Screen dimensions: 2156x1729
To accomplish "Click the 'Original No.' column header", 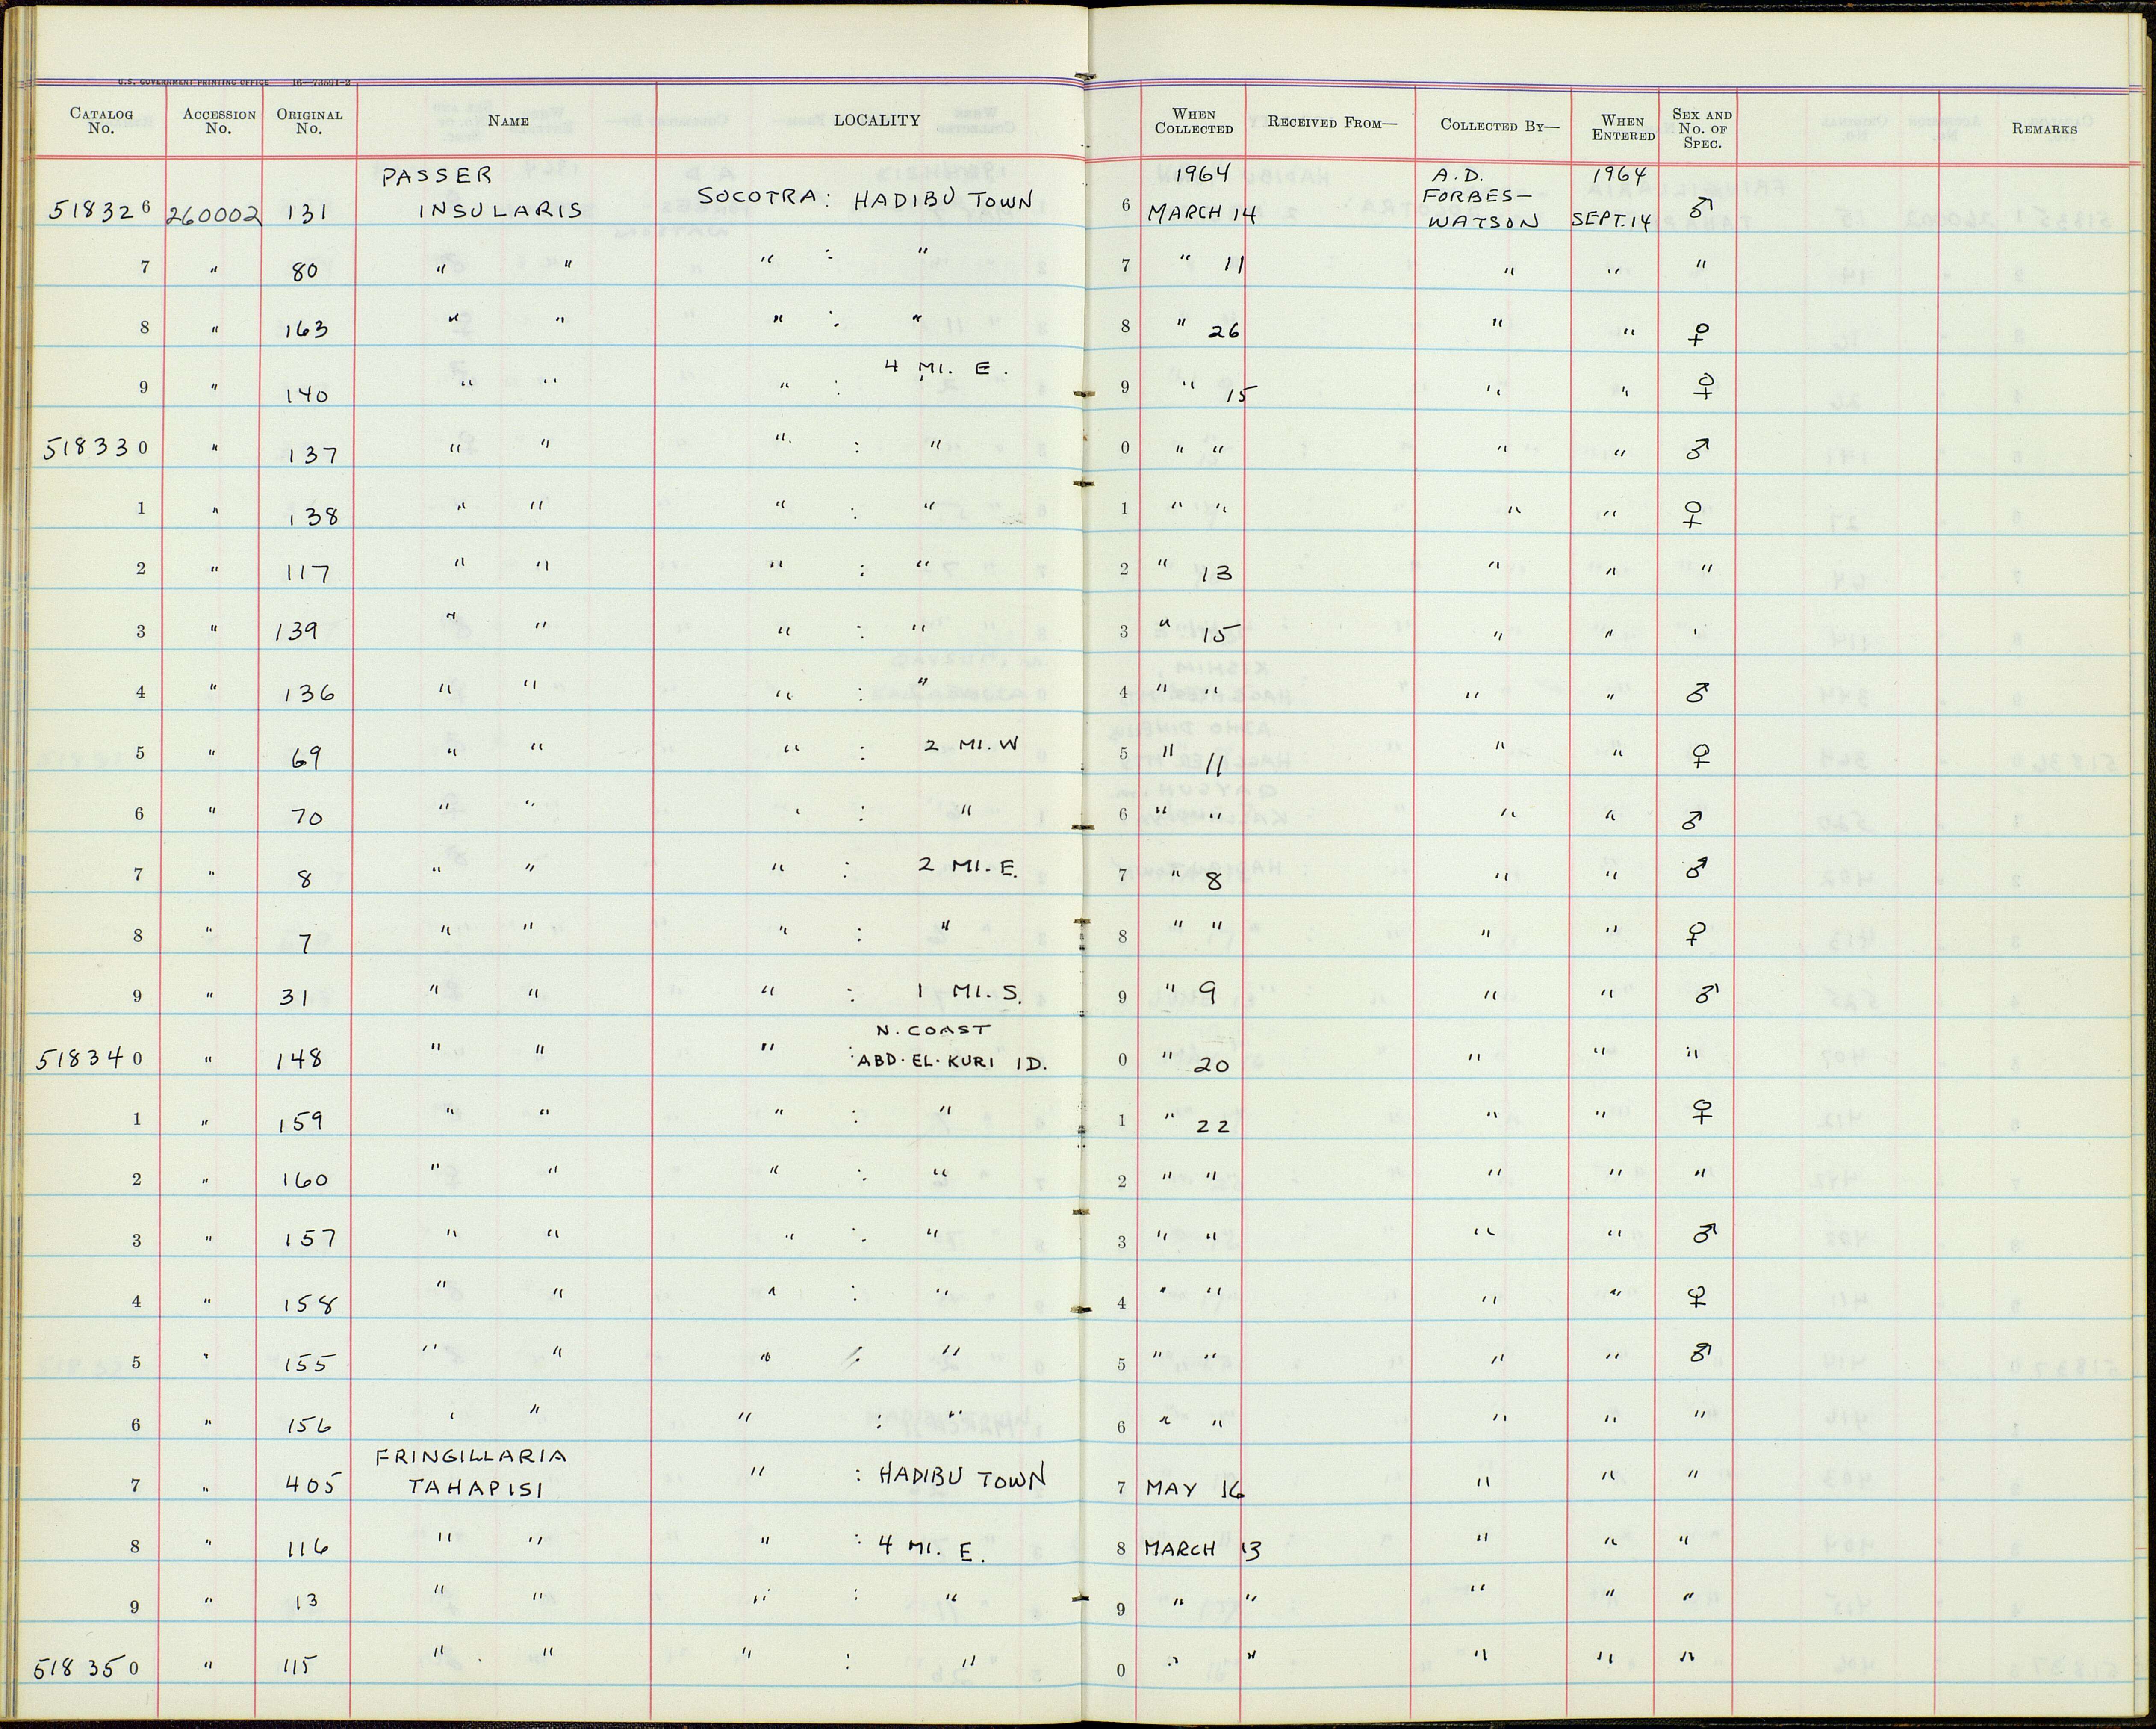I will 309,121.
